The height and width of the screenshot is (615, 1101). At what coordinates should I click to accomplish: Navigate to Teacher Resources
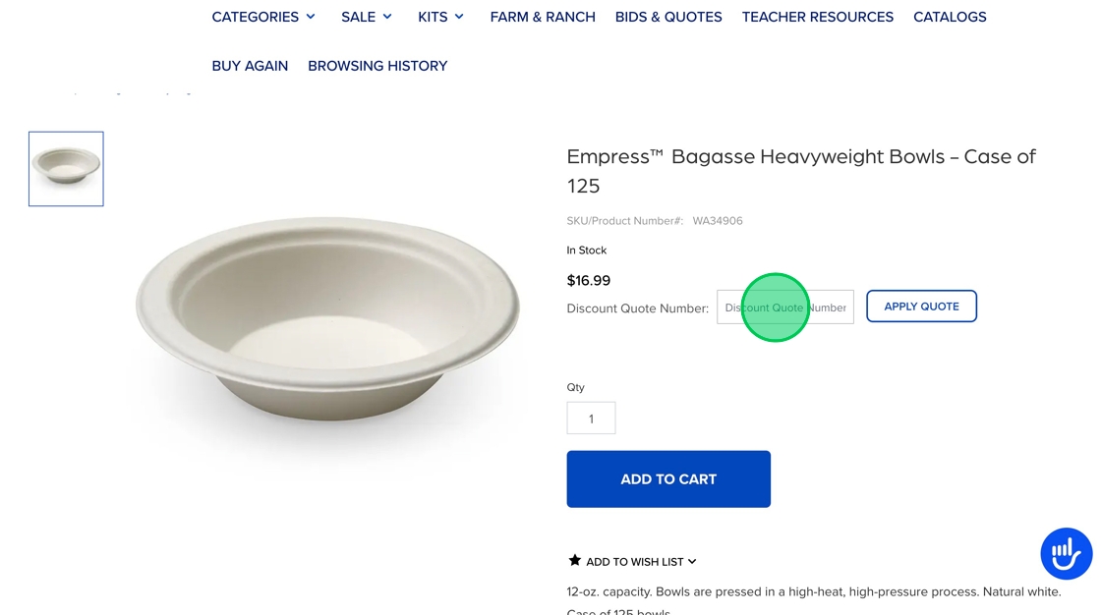[818, 17]
